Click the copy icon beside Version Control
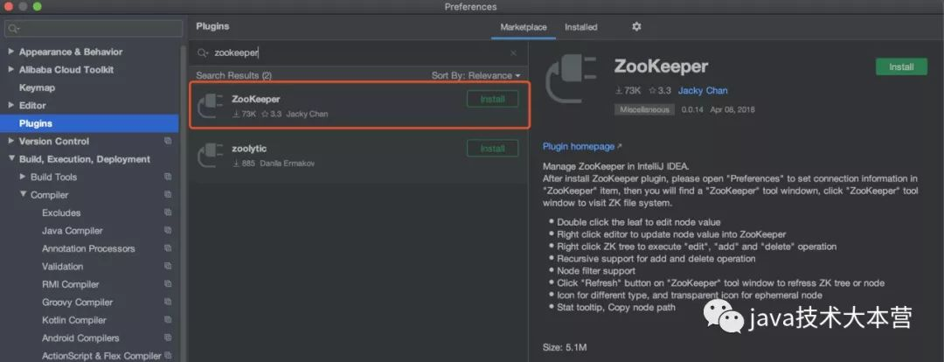944x362 pixels. 168,141
